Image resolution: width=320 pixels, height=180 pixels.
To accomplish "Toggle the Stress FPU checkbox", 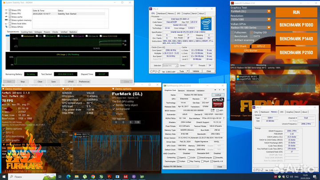I will (10, 13).
